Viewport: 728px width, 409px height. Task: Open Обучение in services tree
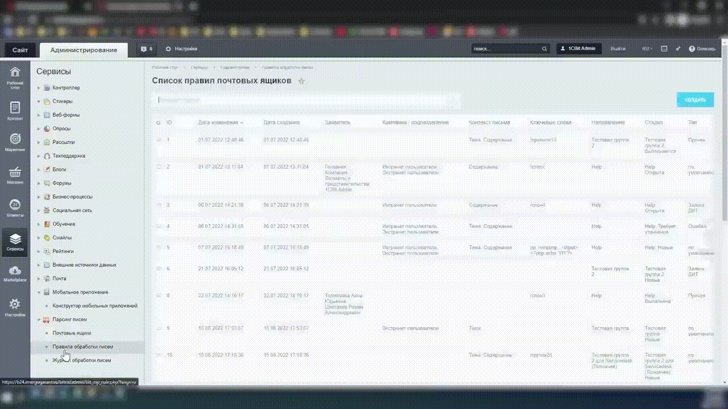[x=64, y=224]
